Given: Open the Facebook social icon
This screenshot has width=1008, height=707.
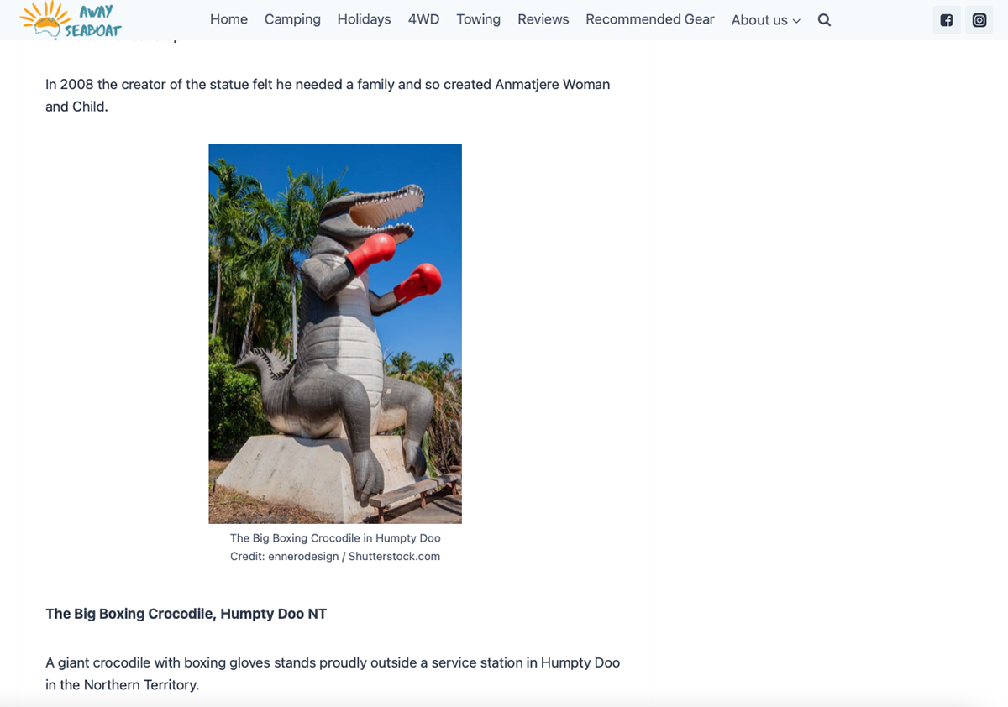Looking at the screenshot, I should point(947,20).
